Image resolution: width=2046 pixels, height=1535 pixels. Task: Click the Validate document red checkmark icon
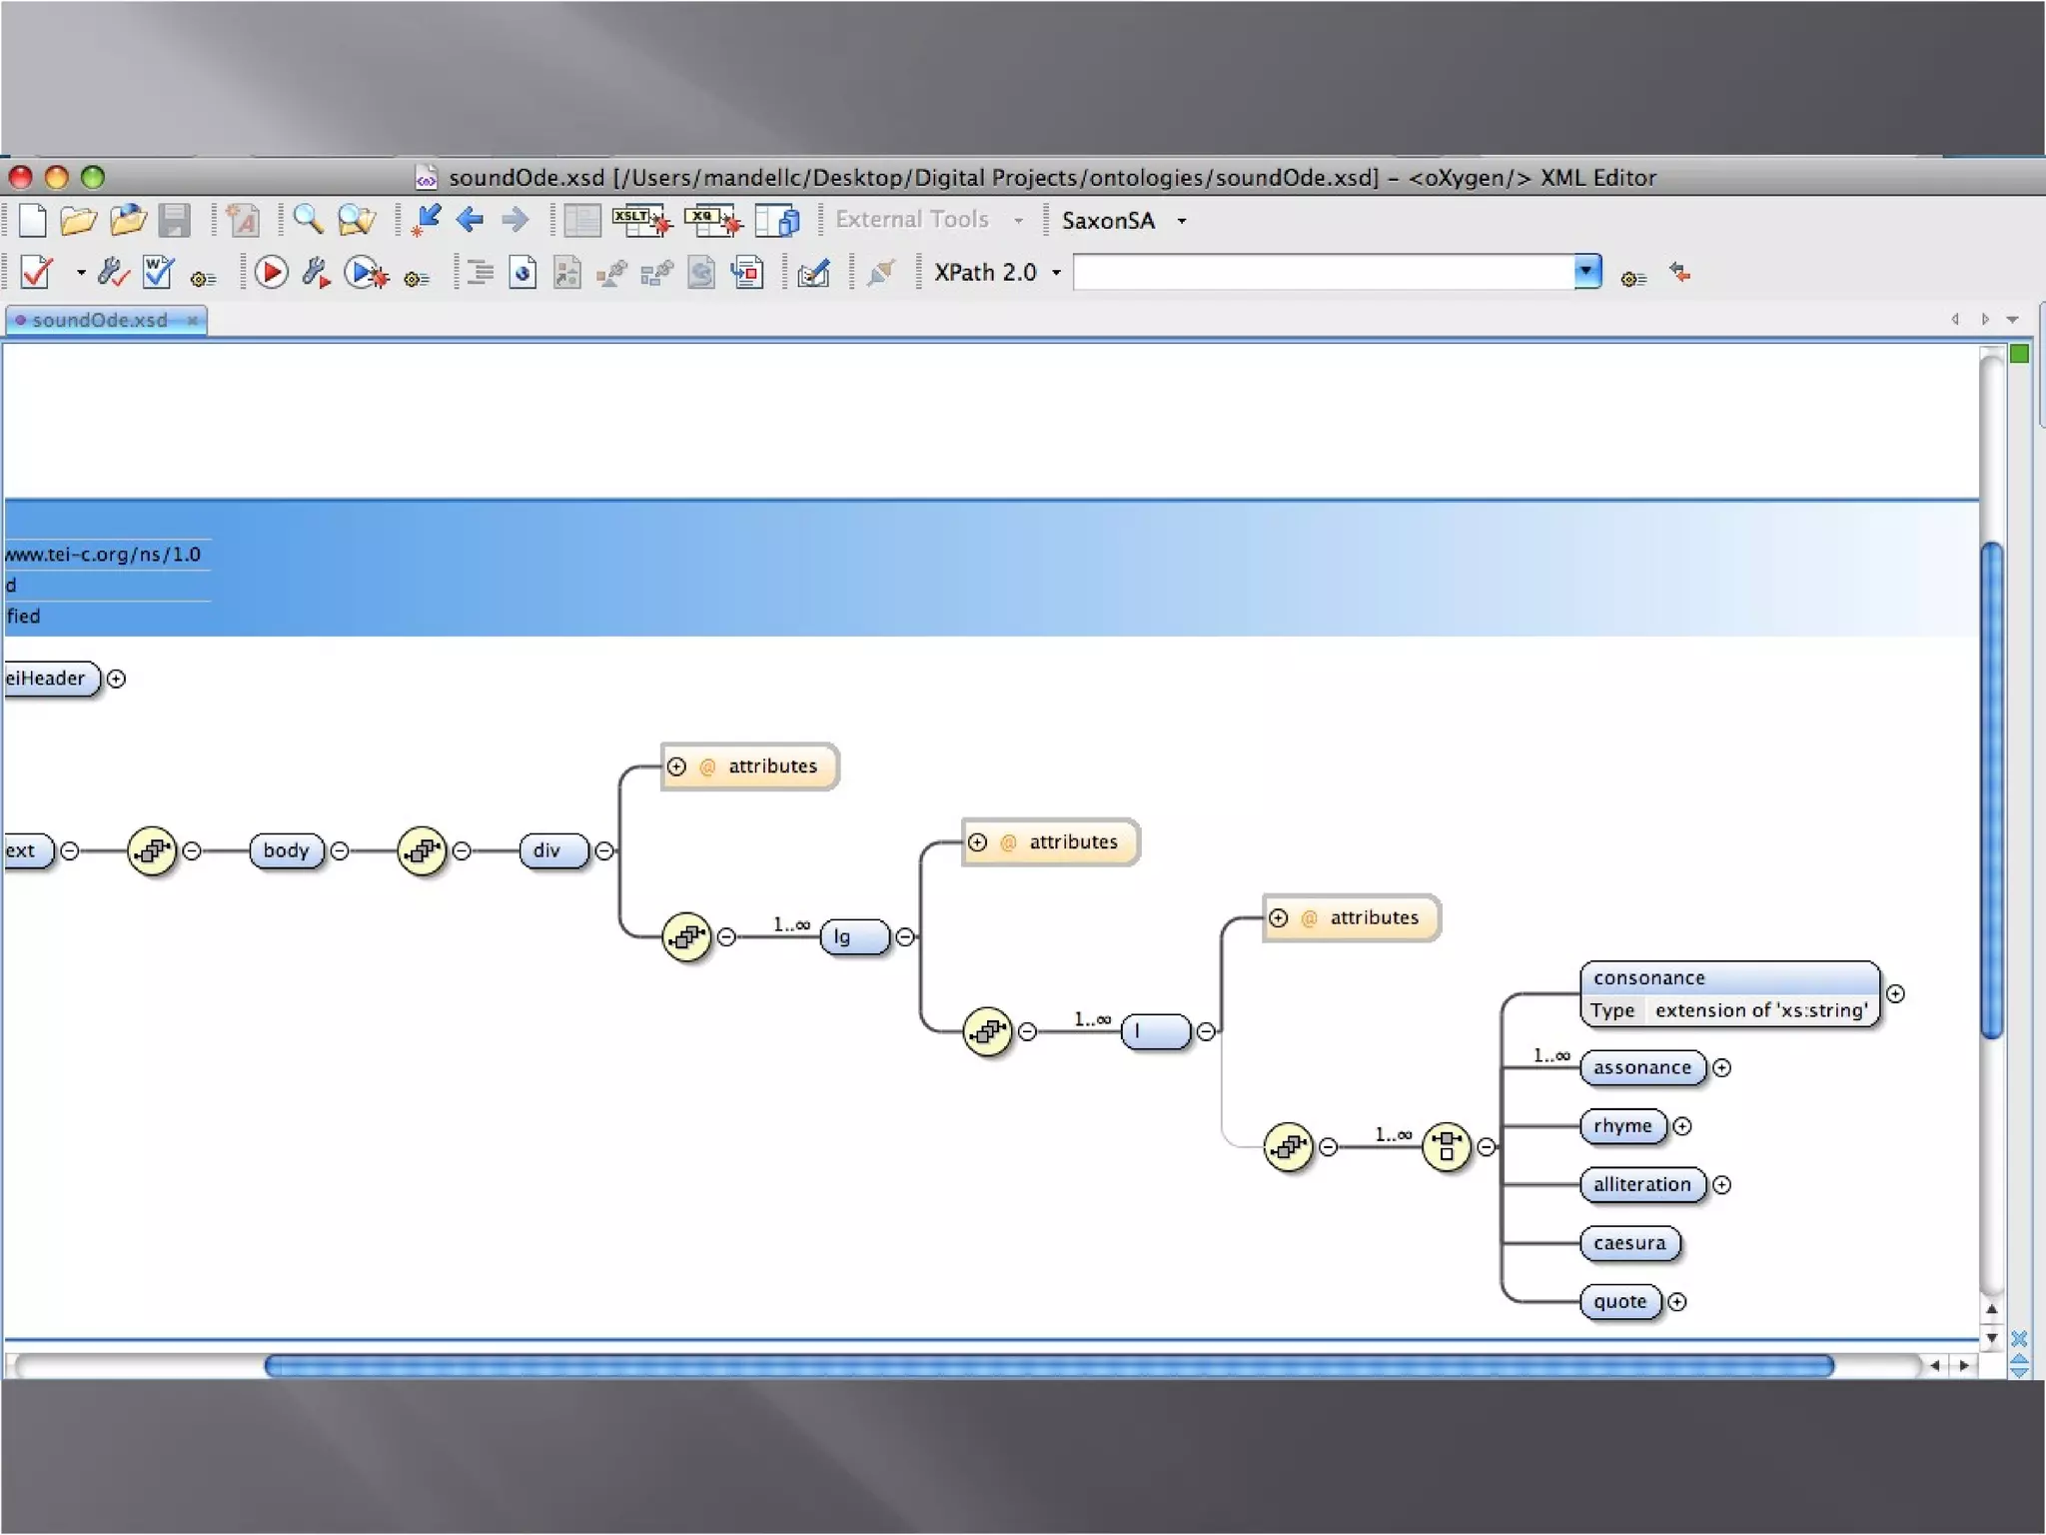pyautogui.click(x=37, y=272)
